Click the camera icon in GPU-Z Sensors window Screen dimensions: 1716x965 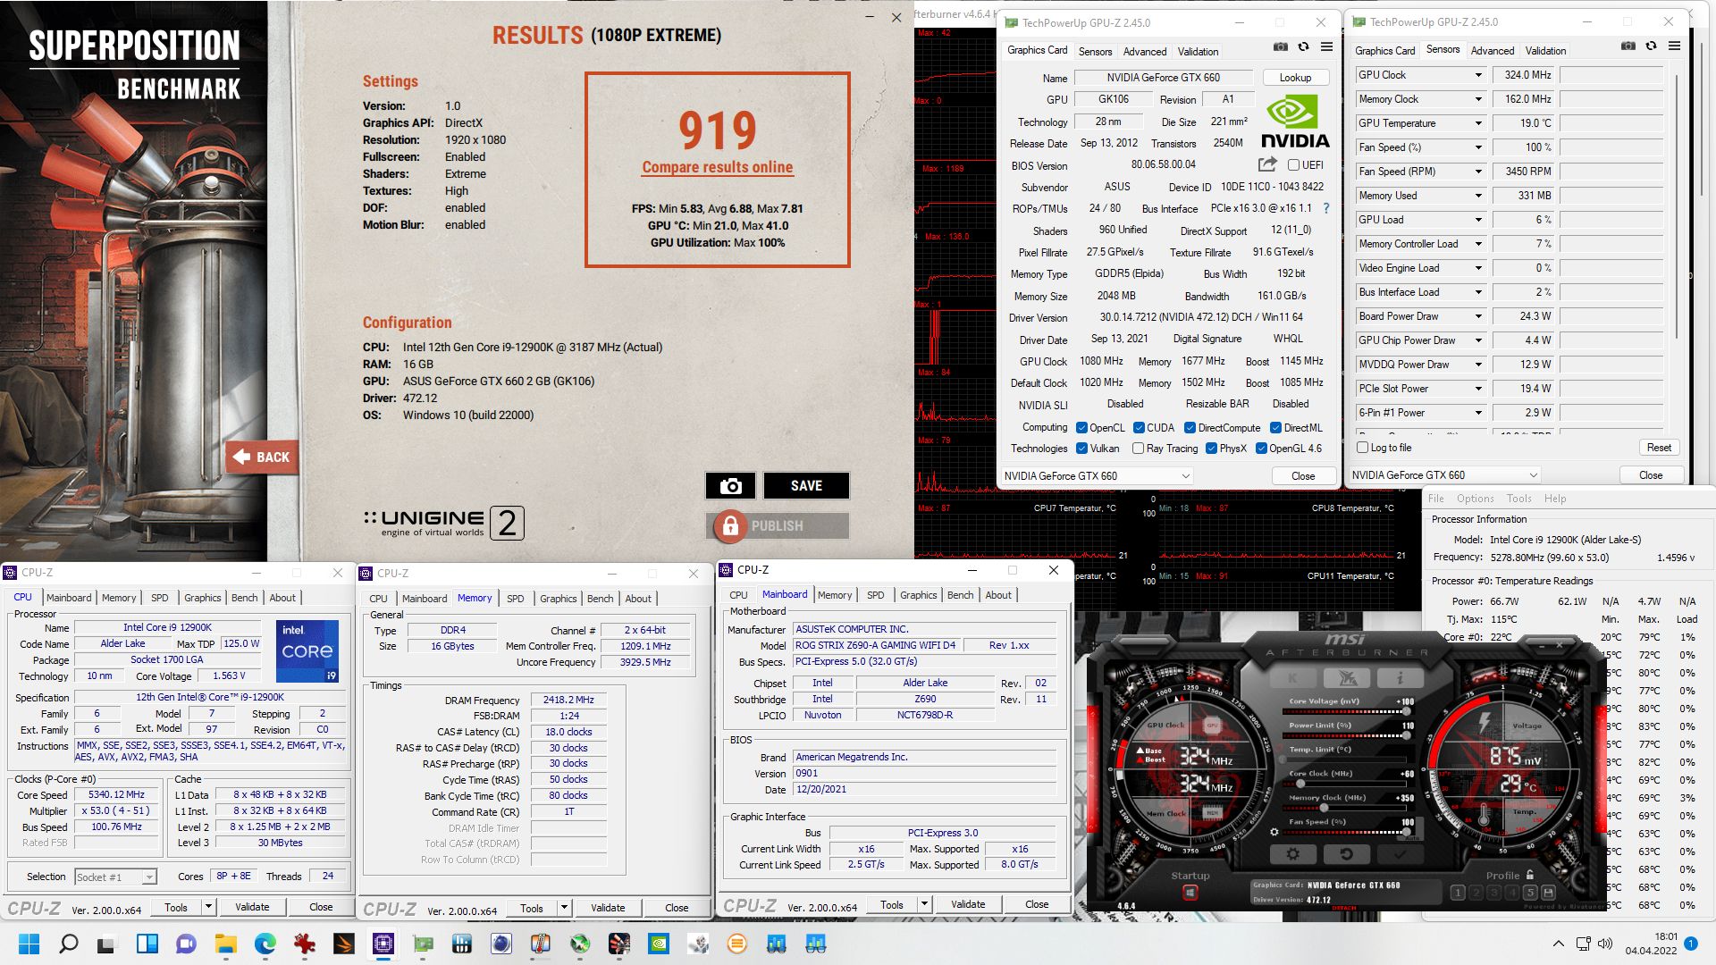tap(1628, 46)
